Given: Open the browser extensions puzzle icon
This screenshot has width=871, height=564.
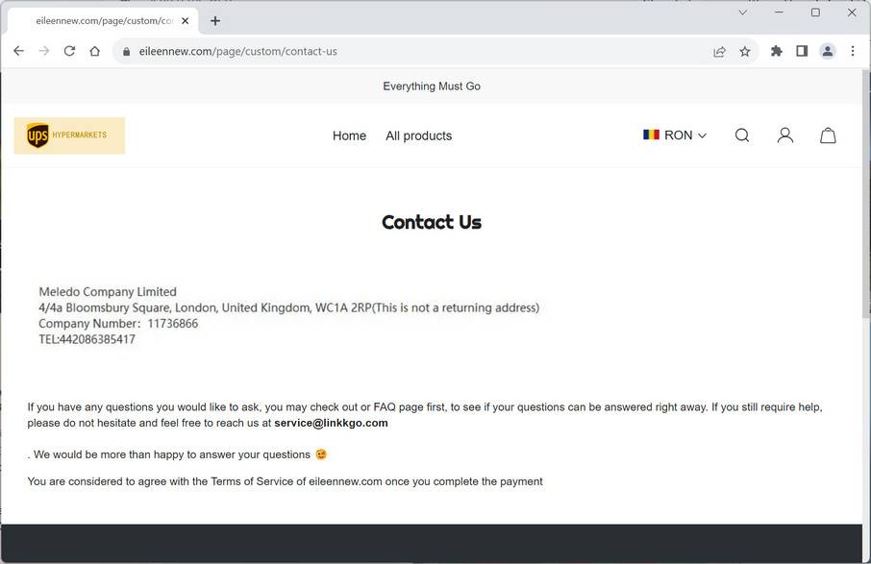Looking at the screenshot, I should tap(777, 52).
